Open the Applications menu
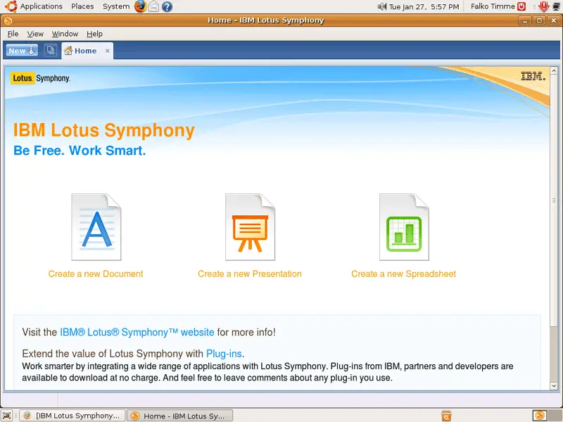Viewport: 563px width, 422px height. point(41,6)
